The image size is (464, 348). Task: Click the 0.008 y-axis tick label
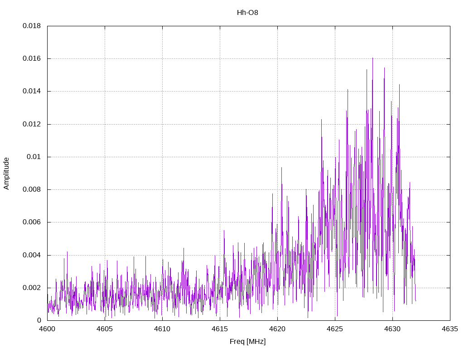[x=32, y=189]
